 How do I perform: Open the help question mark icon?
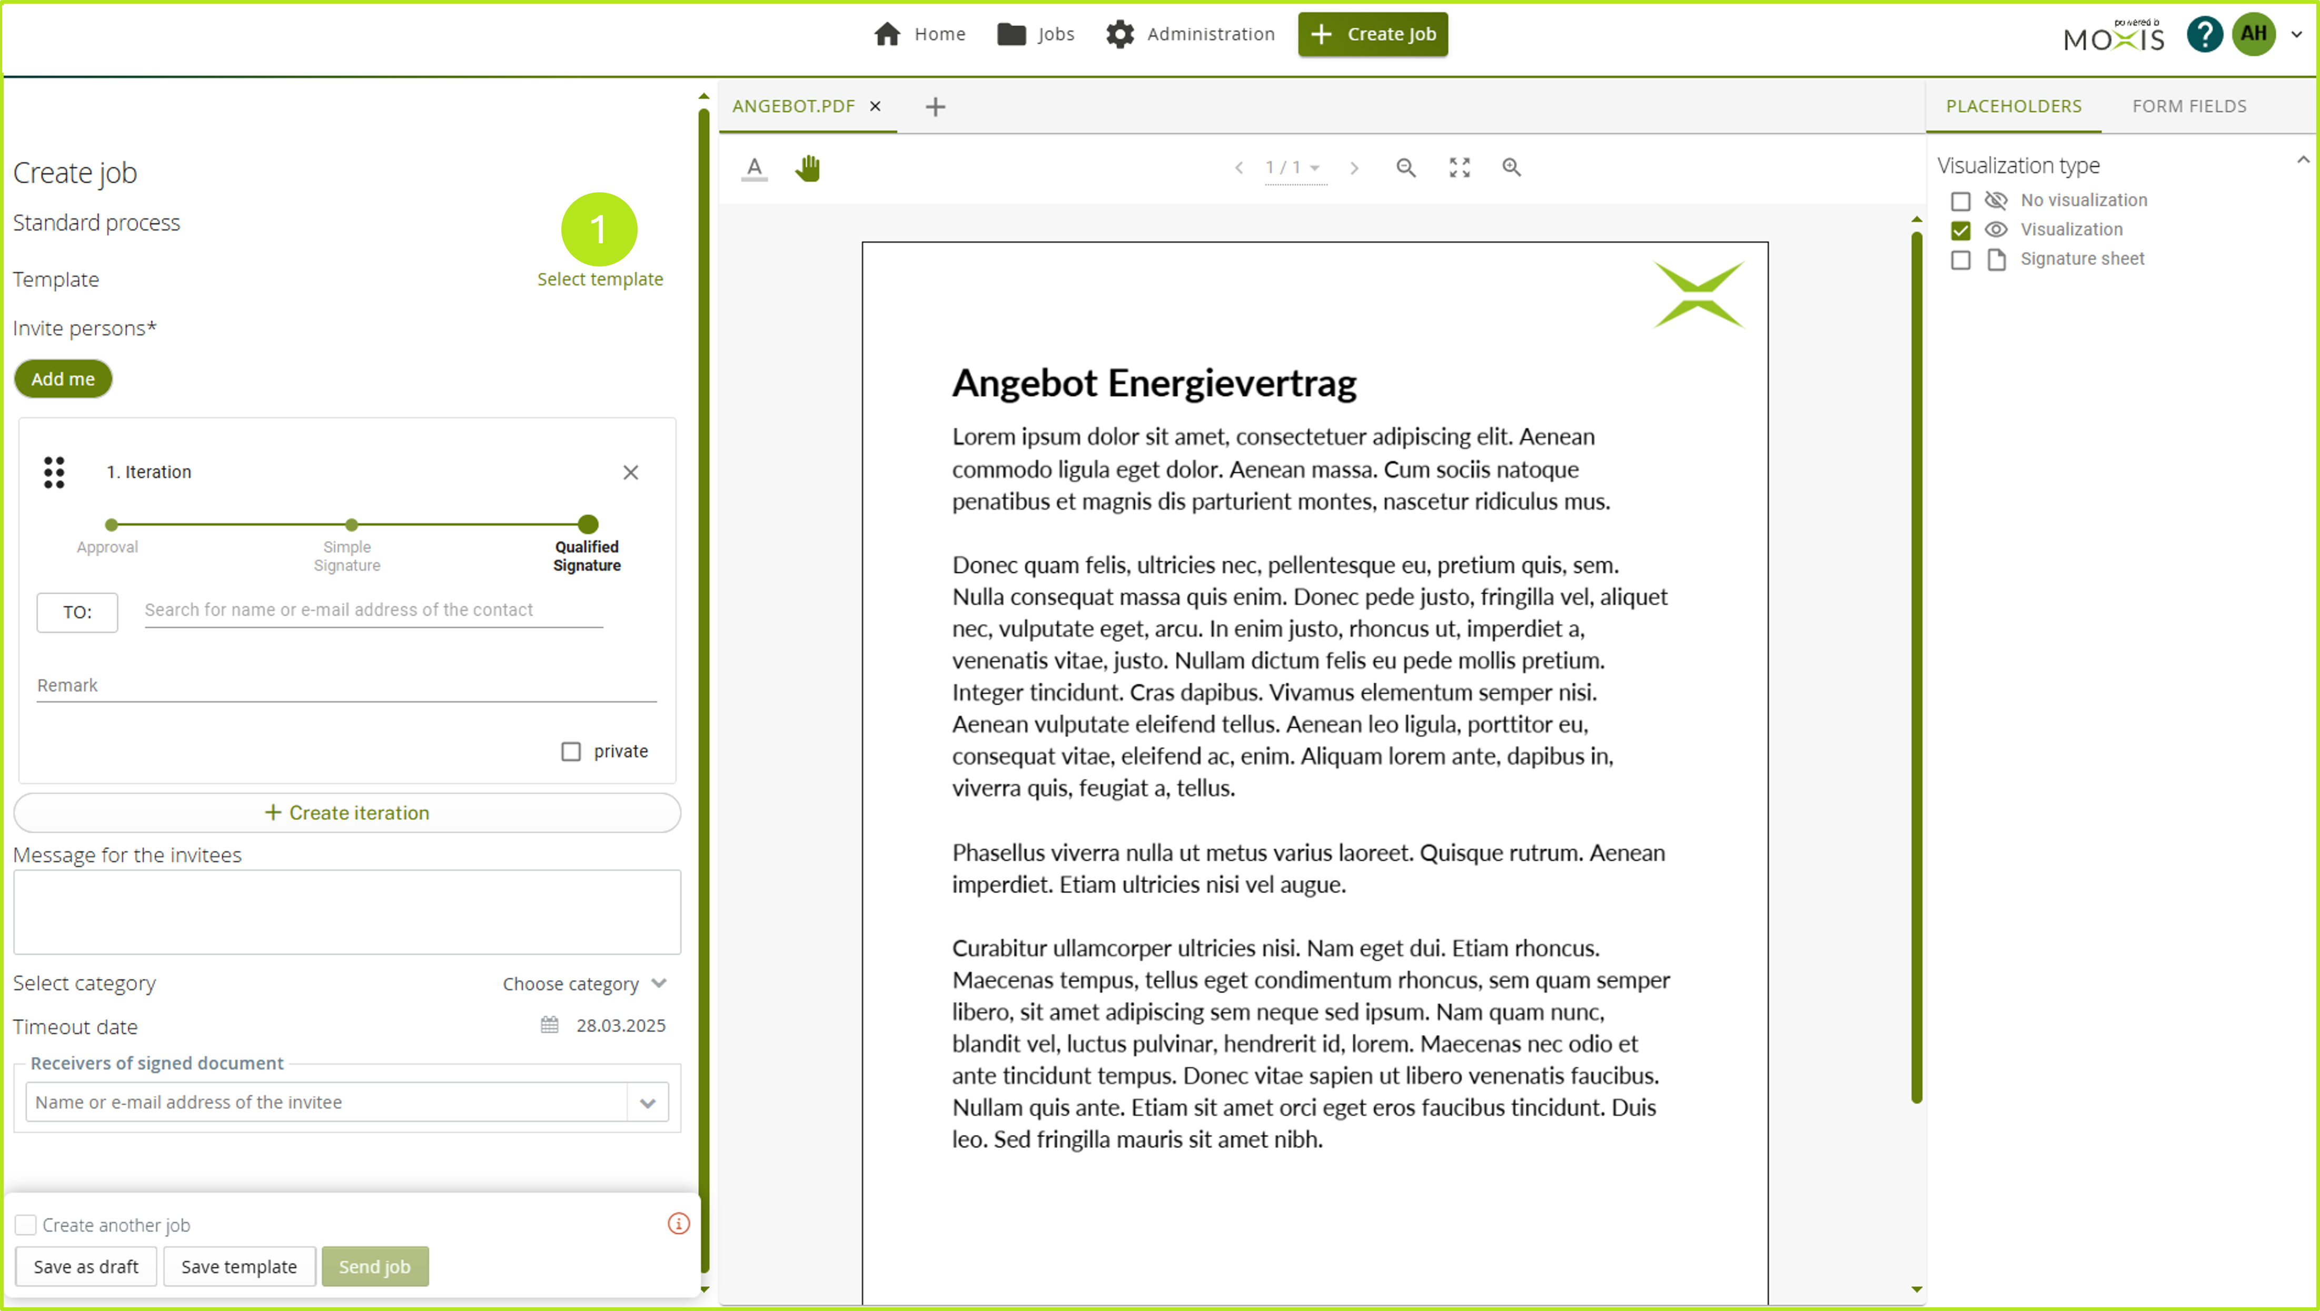coord(2204,35)
